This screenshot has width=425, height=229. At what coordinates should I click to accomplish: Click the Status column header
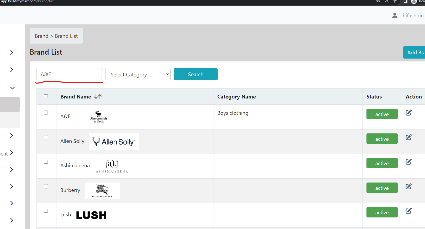pos(374,97)
